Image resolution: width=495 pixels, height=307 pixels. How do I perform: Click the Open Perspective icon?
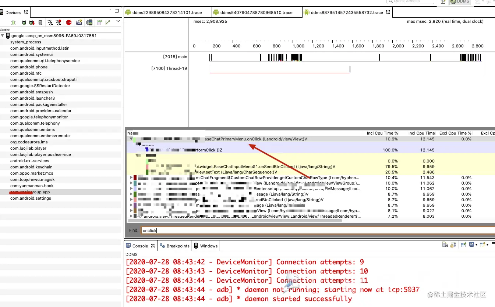tap(443, 2)
